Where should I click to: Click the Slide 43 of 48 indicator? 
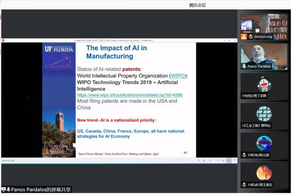[8, 160]
